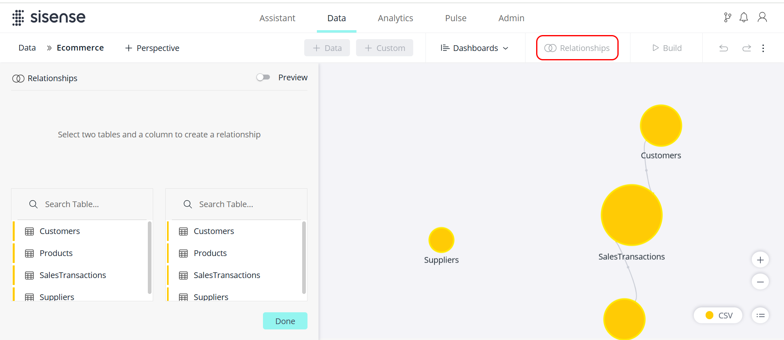Select Customers in right table list

(x=234, y=231)
